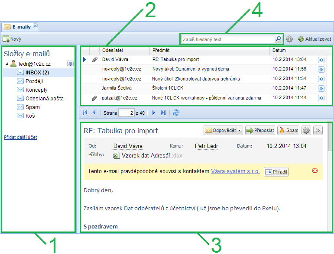Click the Přidat další účet link

point(20,137)
